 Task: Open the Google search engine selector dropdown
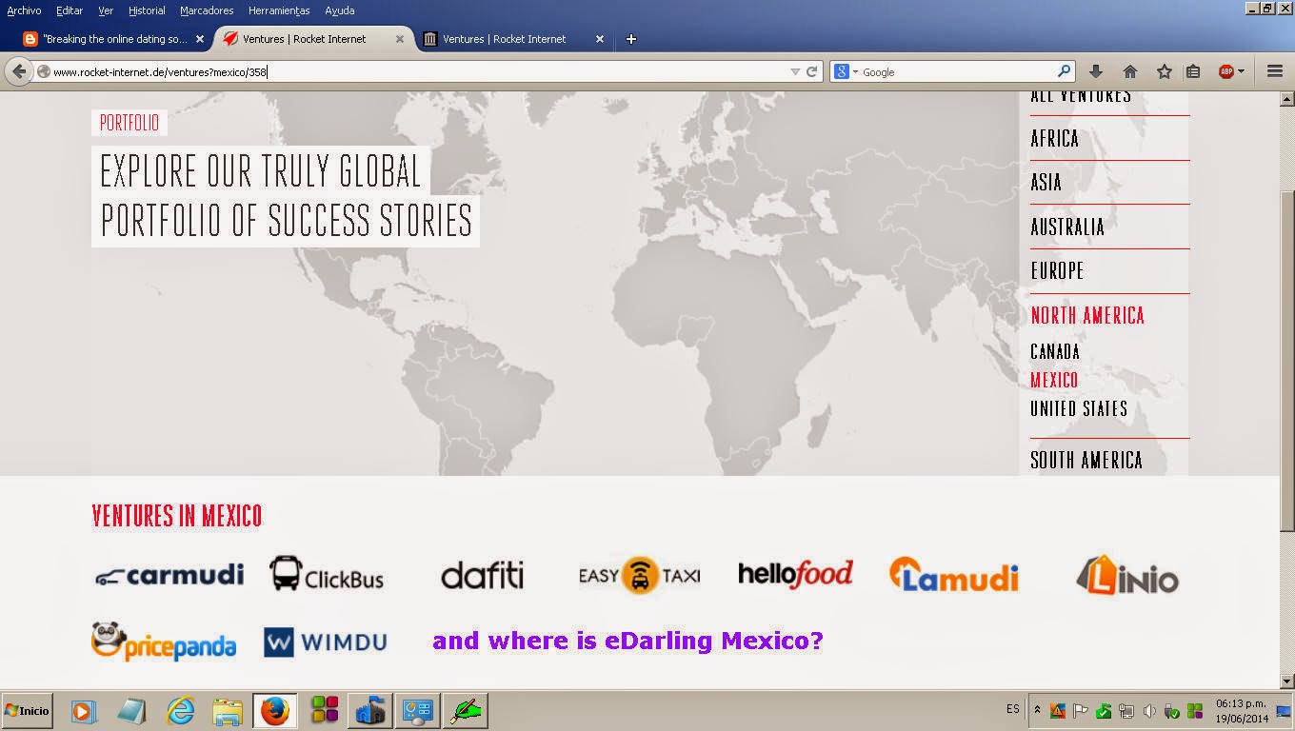845,71
